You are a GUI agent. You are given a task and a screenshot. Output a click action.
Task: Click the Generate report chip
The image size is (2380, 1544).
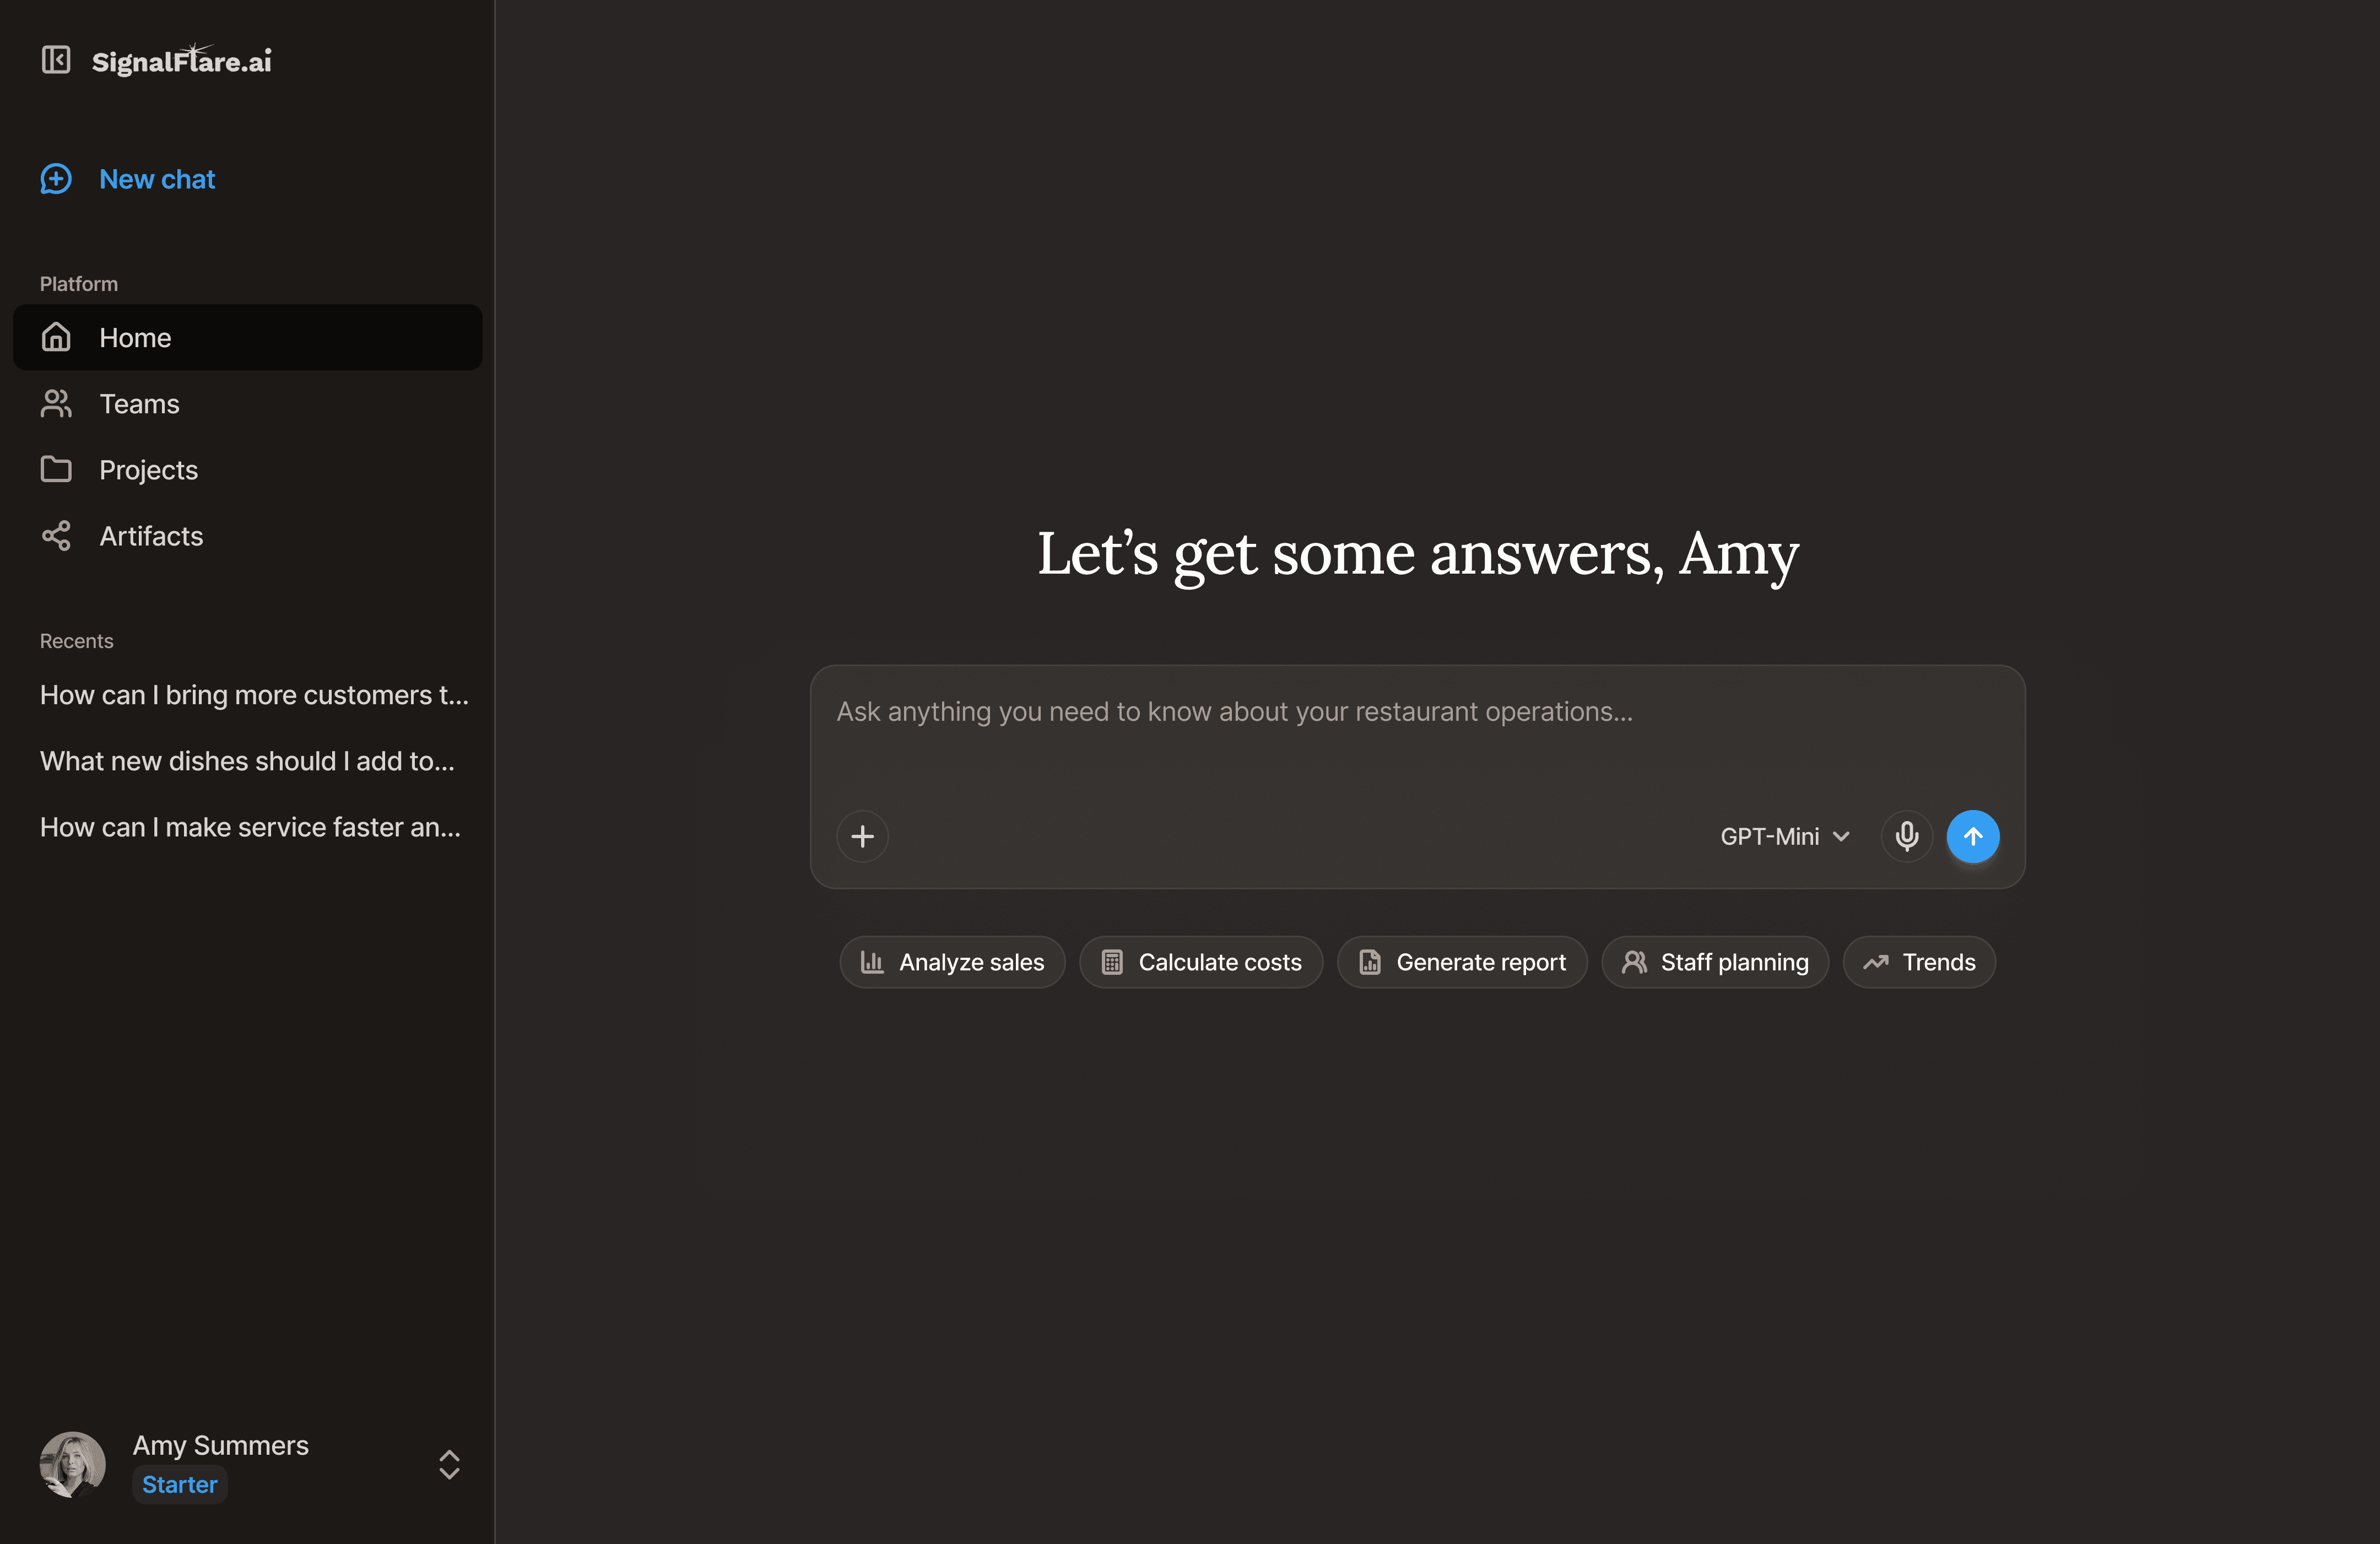coord(1462,962)
